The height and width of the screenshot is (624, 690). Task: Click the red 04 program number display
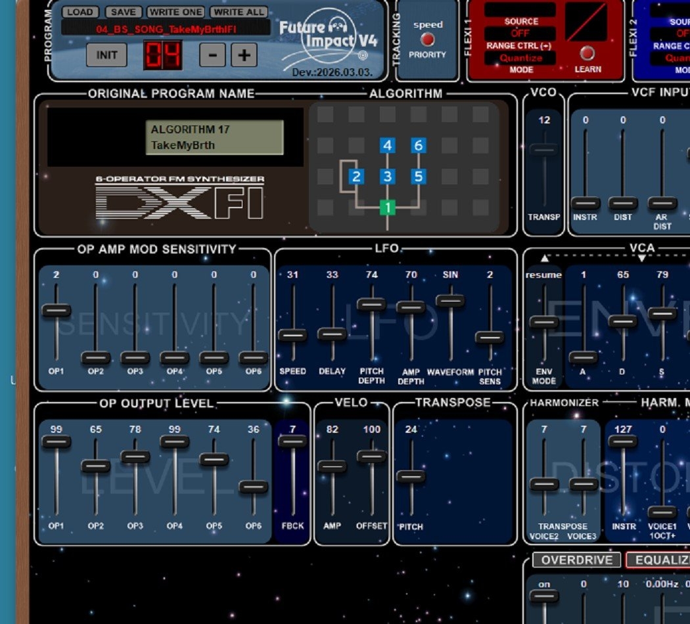[162, 55]
